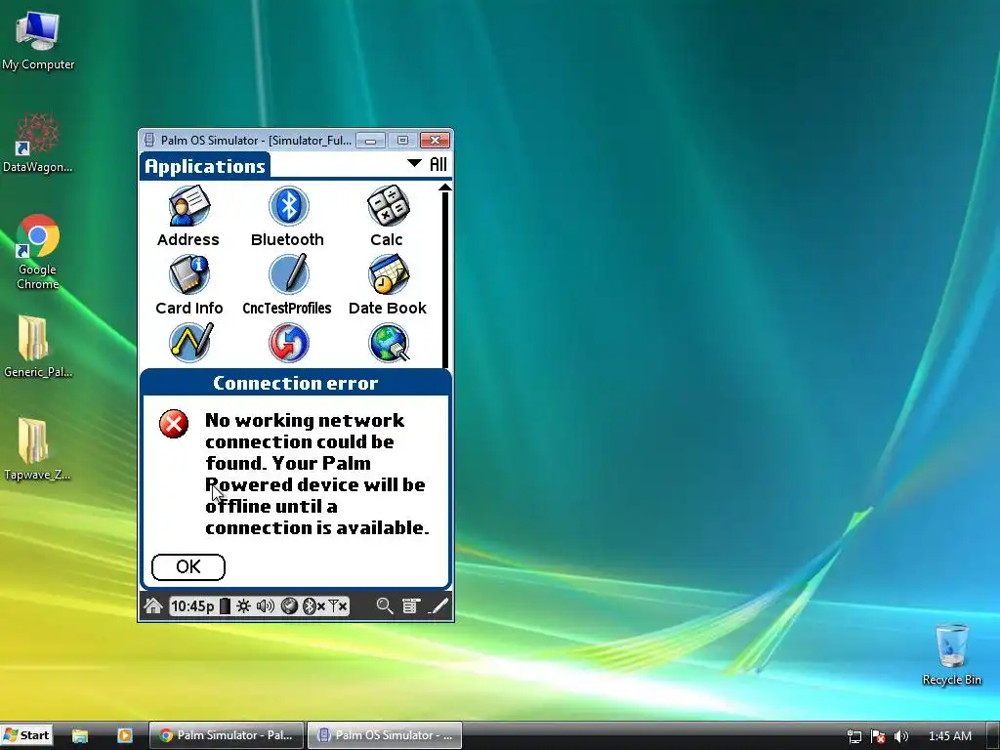1000x750 pixels.
Task: Tap the Bluetooth off status icon
Action: 313,605
